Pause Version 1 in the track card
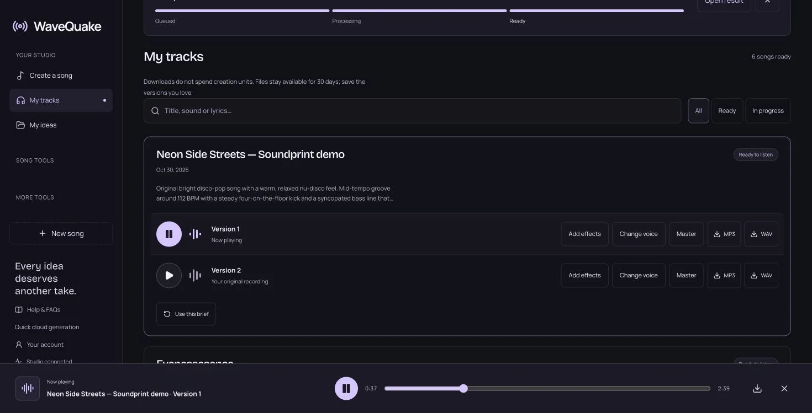Viewport: 812px width, 413px height. click(169, 234)
